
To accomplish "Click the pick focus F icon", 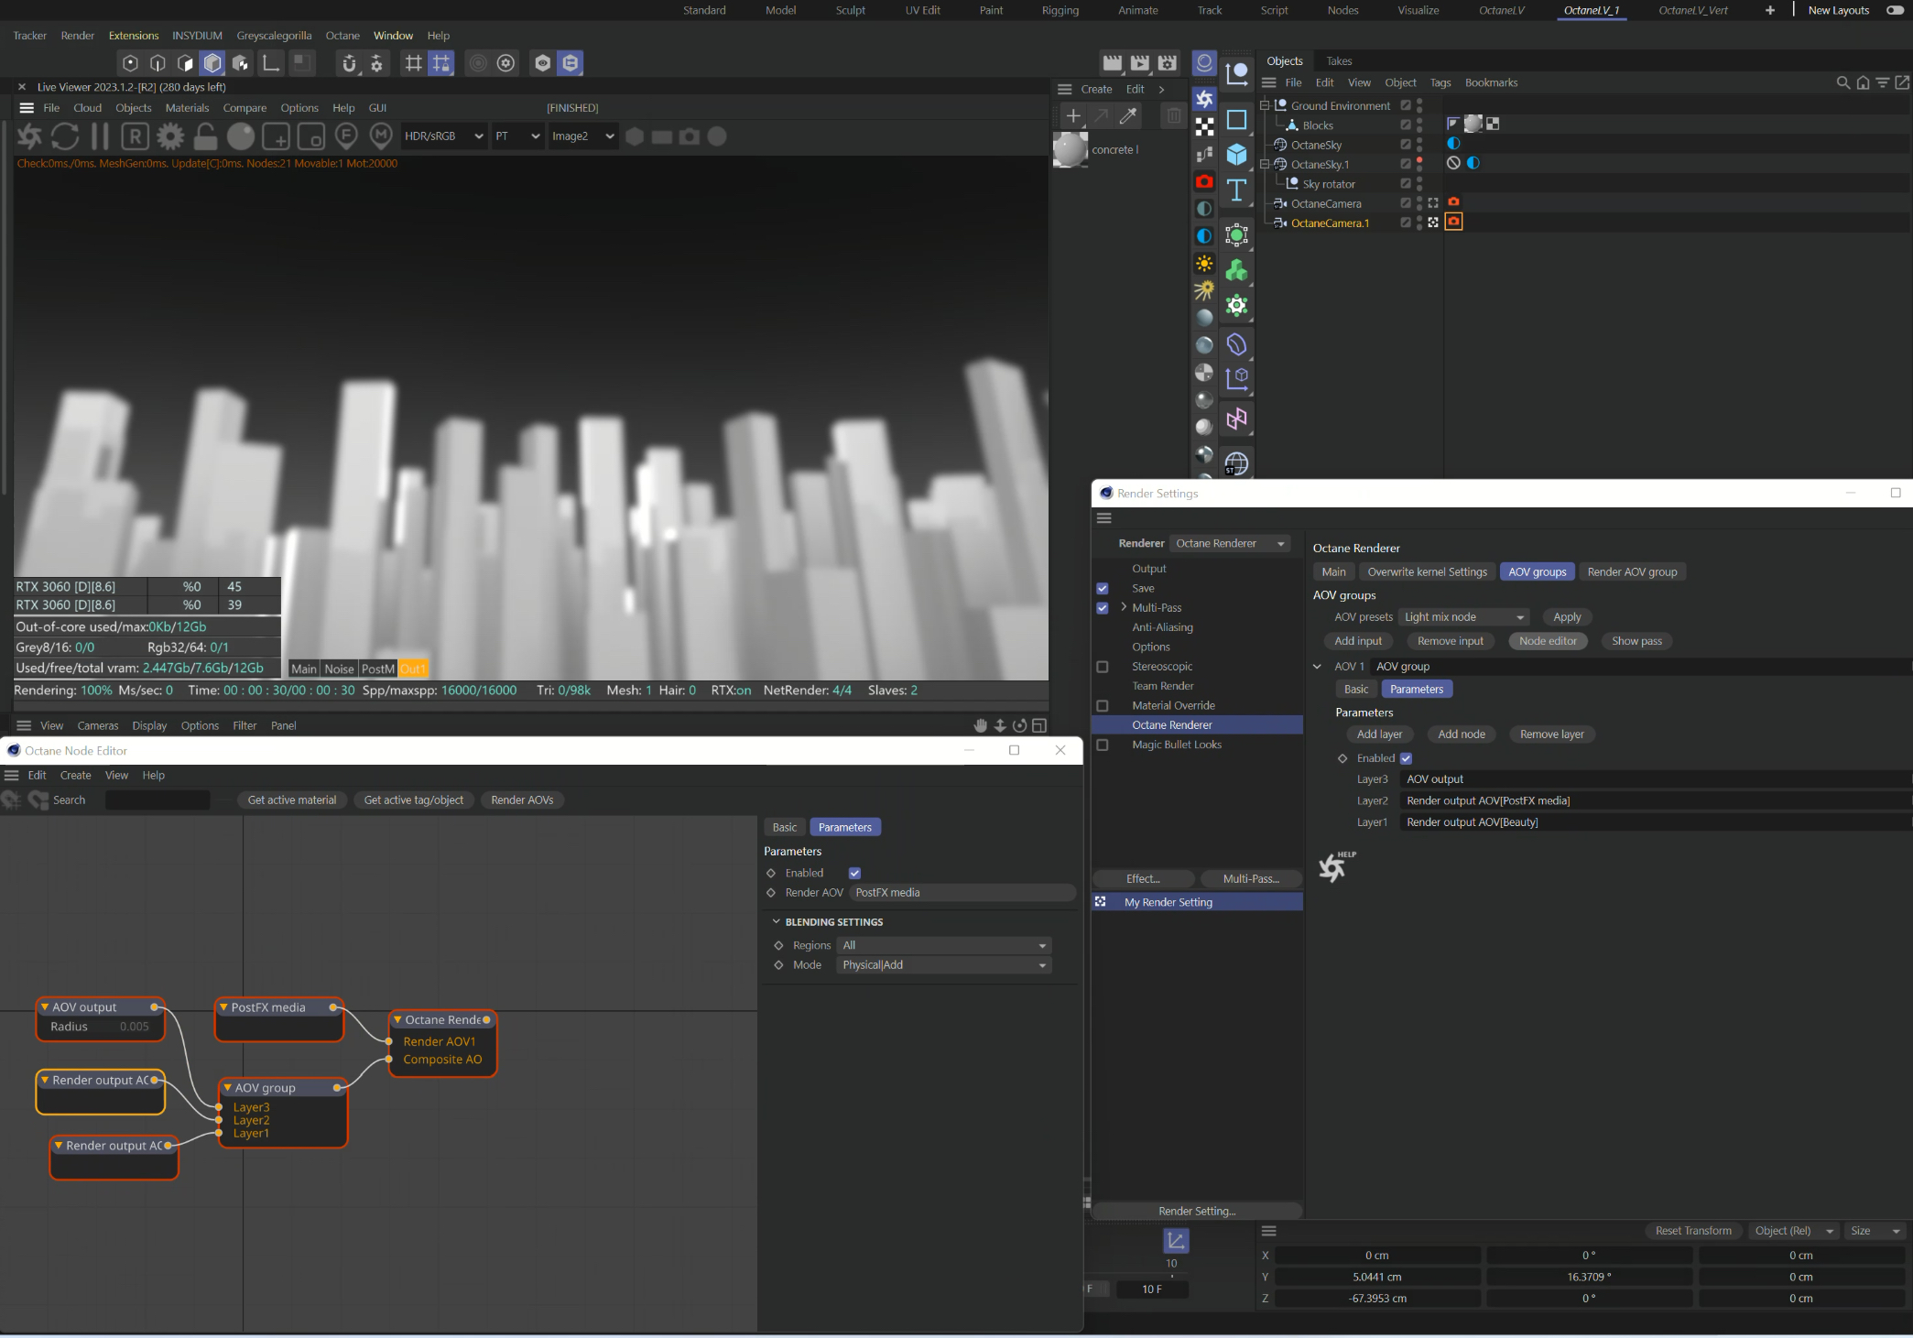I will pos(346,136).
